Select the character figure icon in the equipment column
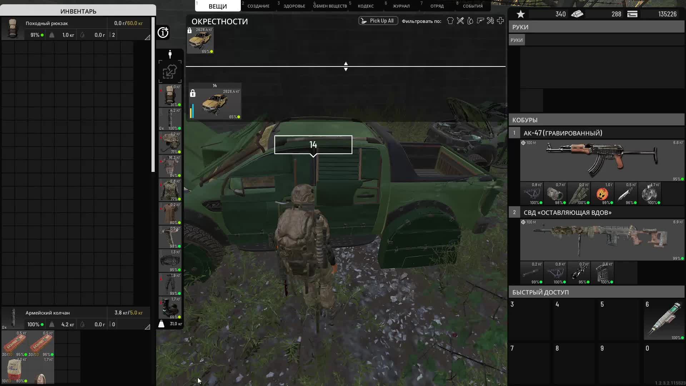The image size is (686, 386). click(170, 54)
